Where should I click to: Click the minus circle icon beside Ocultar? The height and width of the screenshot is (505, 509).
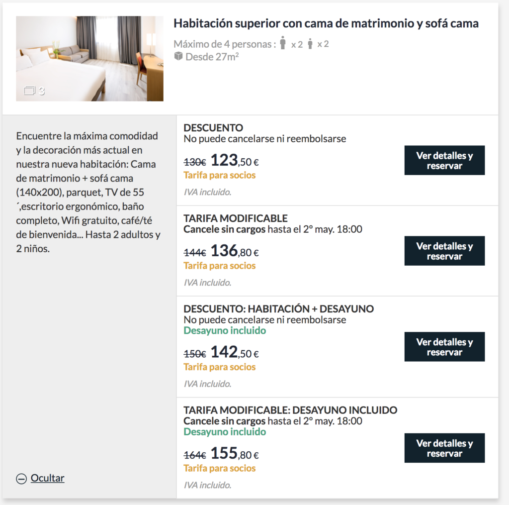21,479
